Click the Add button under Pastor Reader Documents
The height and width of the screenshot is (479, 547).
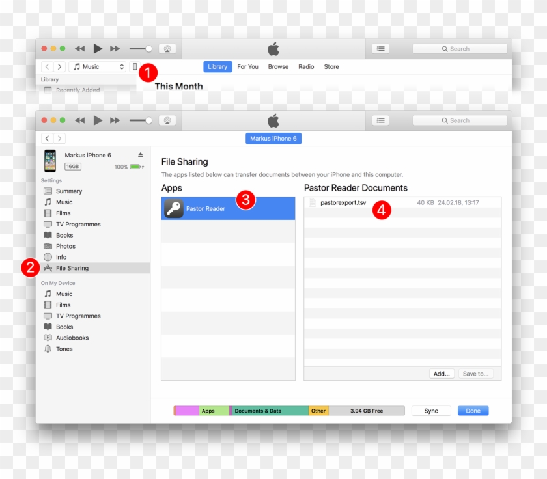tap(441, 373)
